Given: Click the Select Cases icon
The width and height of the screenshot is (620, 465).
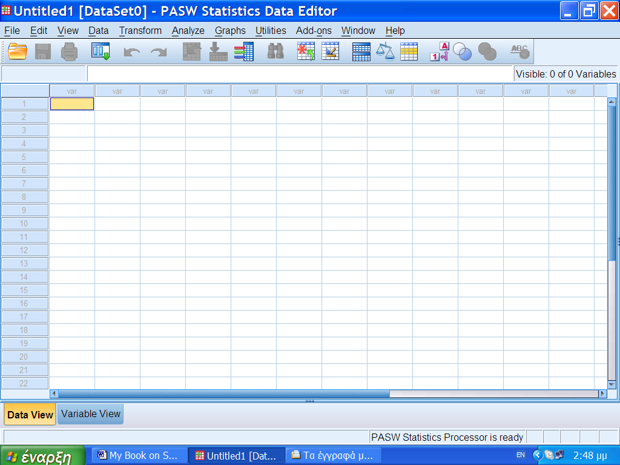Looking at the screenshot, I should click(x=409, y=51).
